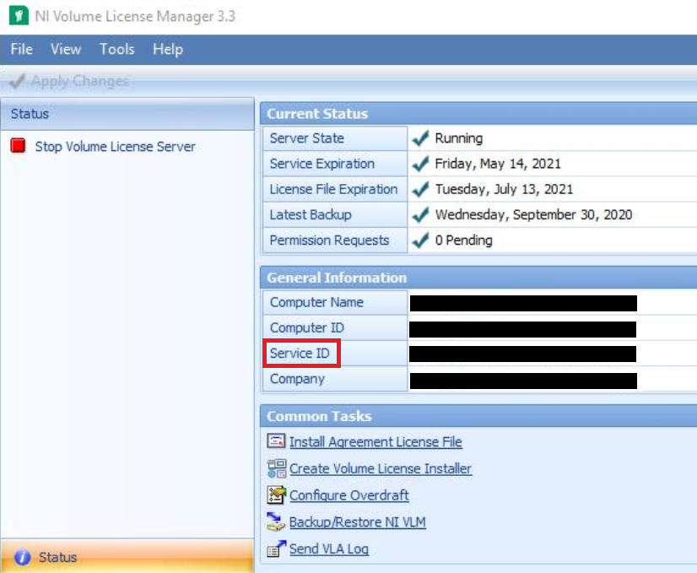Click the Computer Name label
This screenshot has width=697, height=573.
tap(316, 302)
